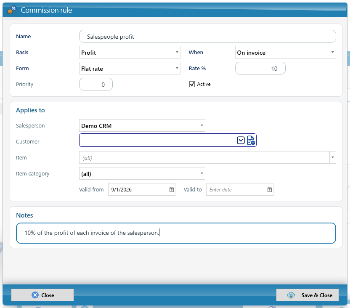Click the Valid to date field
Screen dimensions: 350x308
tap(239, 189)
